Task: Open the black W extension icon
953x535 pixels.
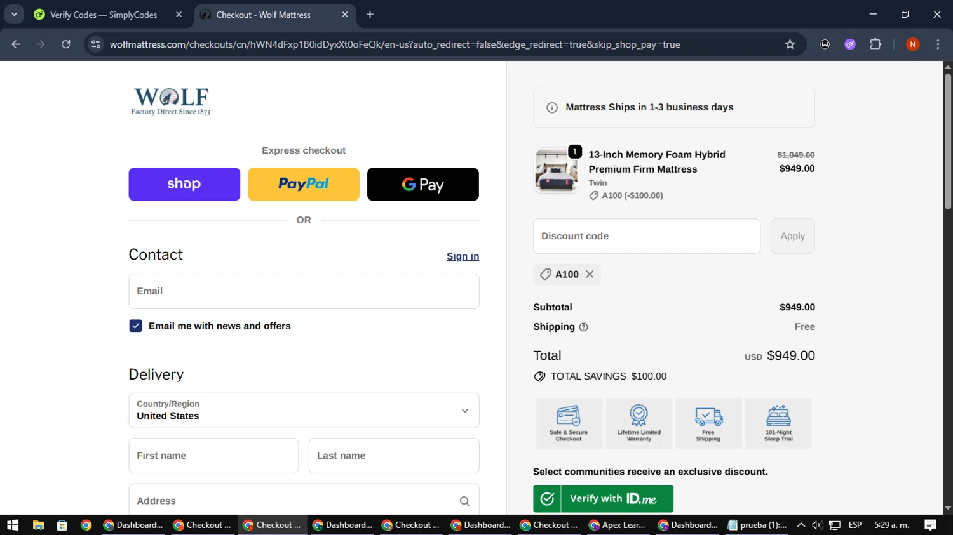Action: tap(825, 44)
